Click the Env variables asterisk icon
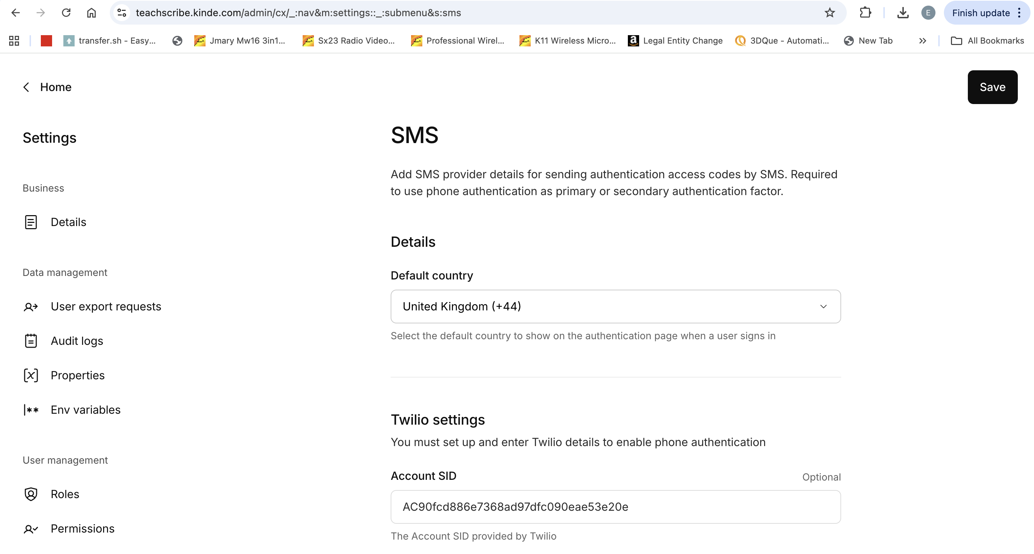The height and width of the screenshot is (554, 1034). [x=31, y=410]
